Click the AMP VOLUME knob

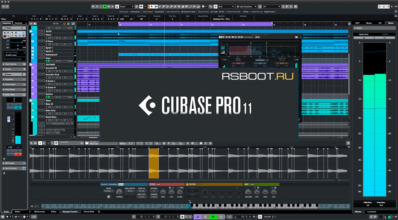point(248,192)
